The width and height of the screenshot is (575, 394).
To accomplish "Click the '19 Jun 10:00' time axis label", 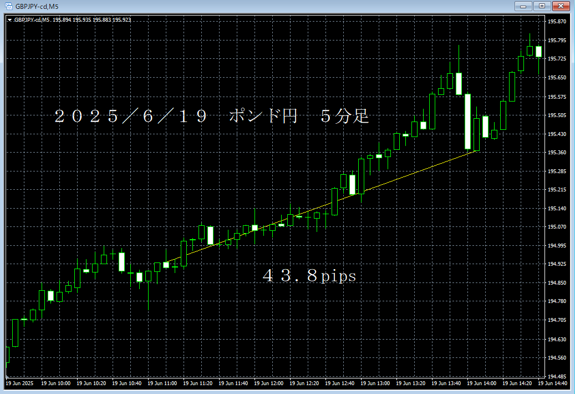I will (x=56, y=383).
